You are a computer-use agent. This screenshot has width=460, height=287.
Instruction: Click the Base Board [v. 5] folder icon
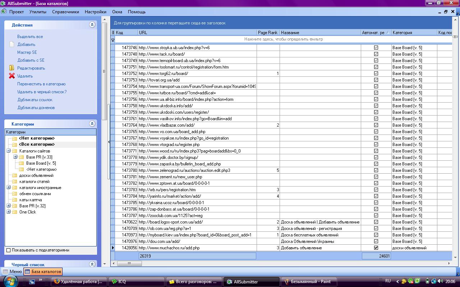22,164
